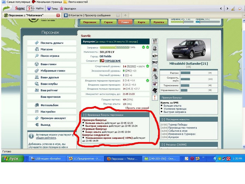
Task: Open the Турнир Победы news item
Action: 178,125
